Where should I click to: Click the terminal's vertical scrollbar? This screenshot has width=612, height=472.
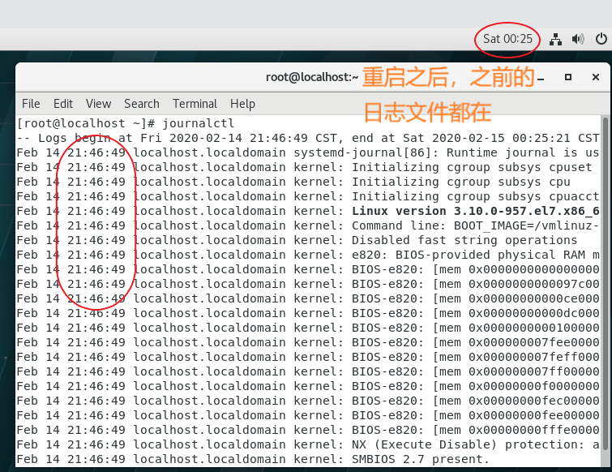click(x=605, y=283)
